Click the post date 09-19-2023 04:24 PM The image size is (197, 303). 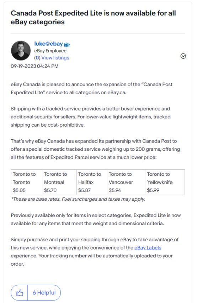pyautogui.click(x=34, y=66)
